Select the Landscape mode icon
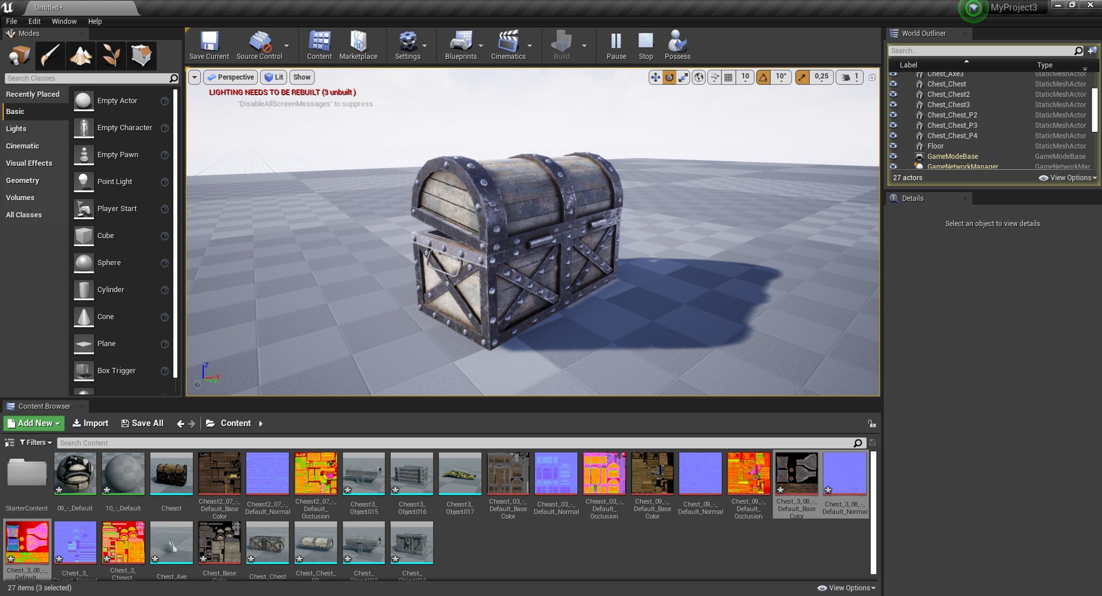 click(x=80, y=56)
